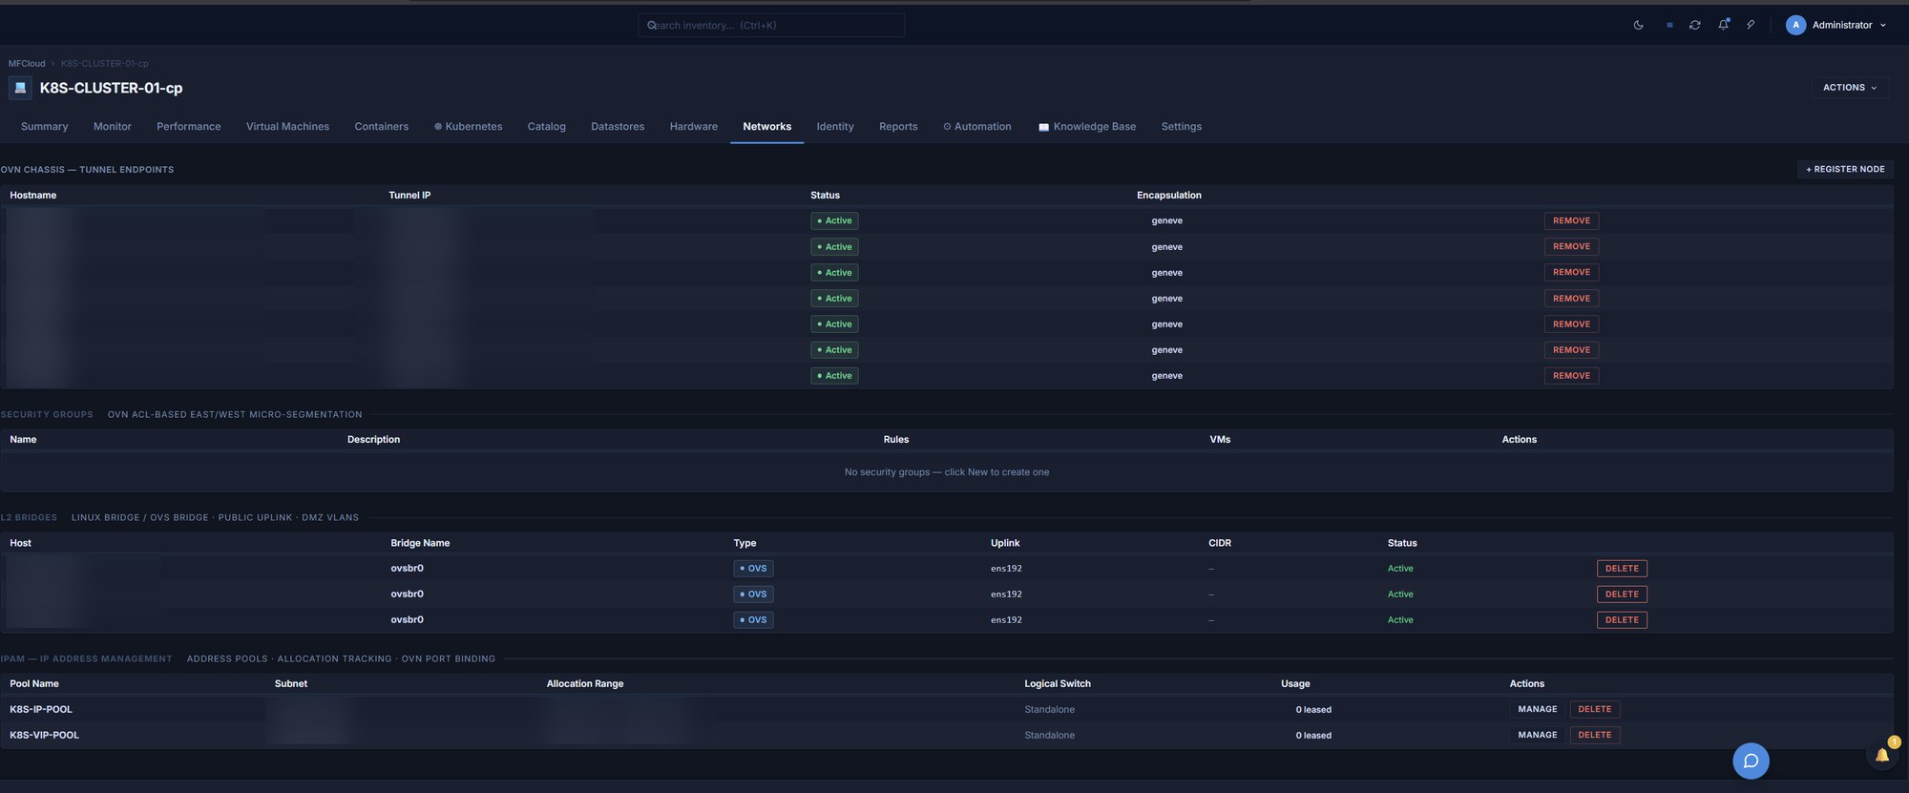Click the search magnifier icon
Image resolution: width=1909 pixels, height=793 pixels.
pyautogui.click(x=652, y=26)
